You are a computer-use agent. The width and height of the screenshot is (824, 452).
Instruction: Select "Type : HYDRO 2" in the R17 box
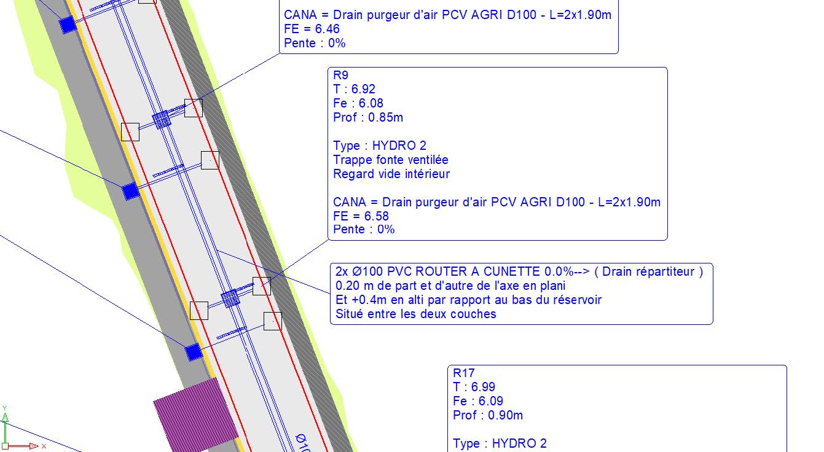coord(500,443)
